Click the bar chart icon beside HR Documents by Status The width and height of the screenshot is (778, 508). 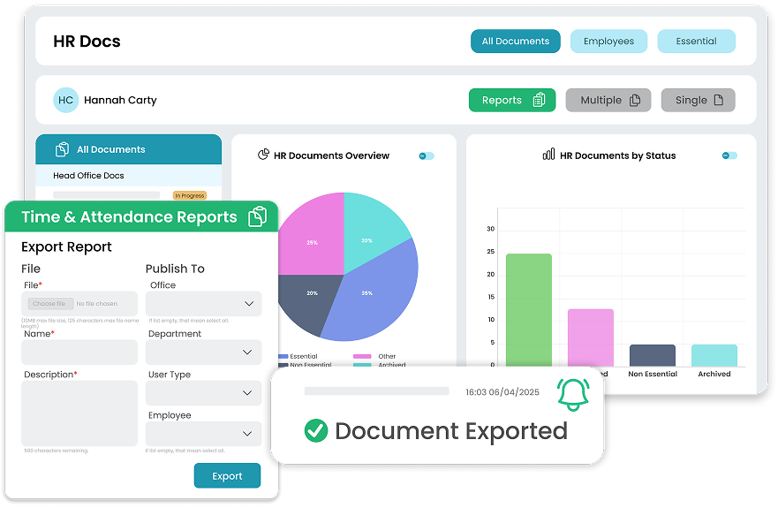(x=548, y=155)
